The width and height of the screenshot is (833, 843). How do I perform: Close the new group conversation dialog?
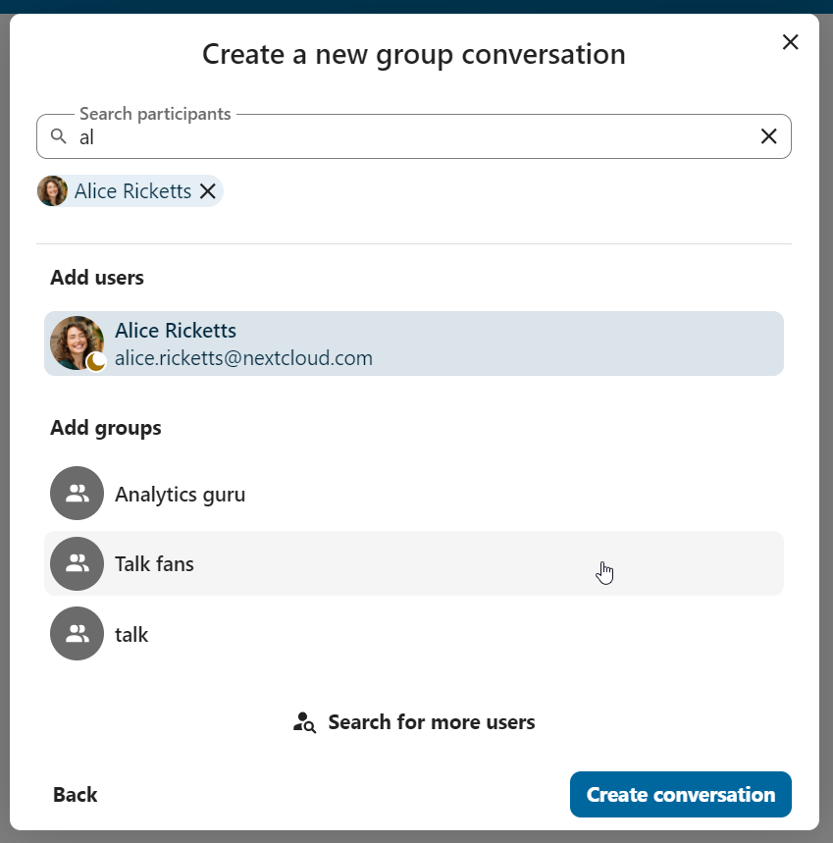790,42
